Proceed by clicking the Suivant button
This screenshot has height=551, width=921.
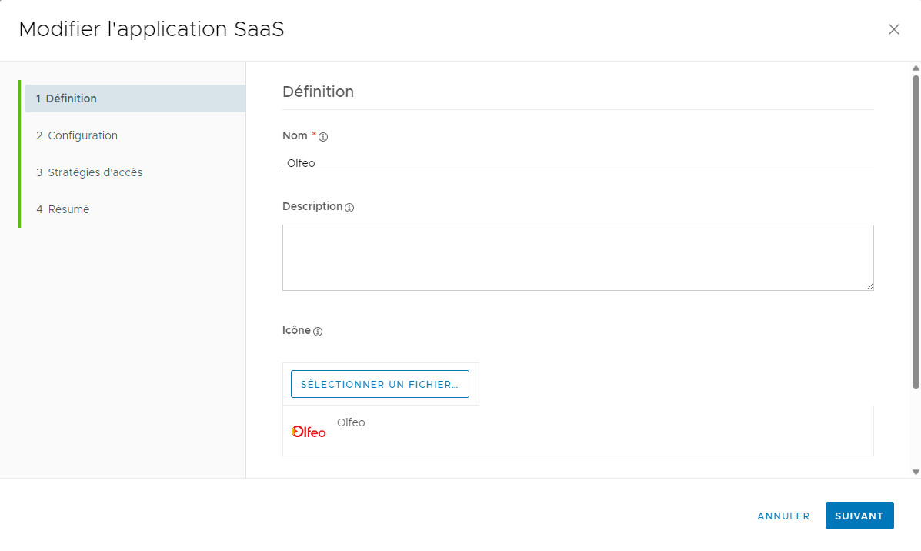point(859,516)
